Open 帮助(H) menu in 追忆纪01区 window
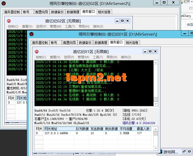This screenshot has height=156, width=193. point(112,57)
